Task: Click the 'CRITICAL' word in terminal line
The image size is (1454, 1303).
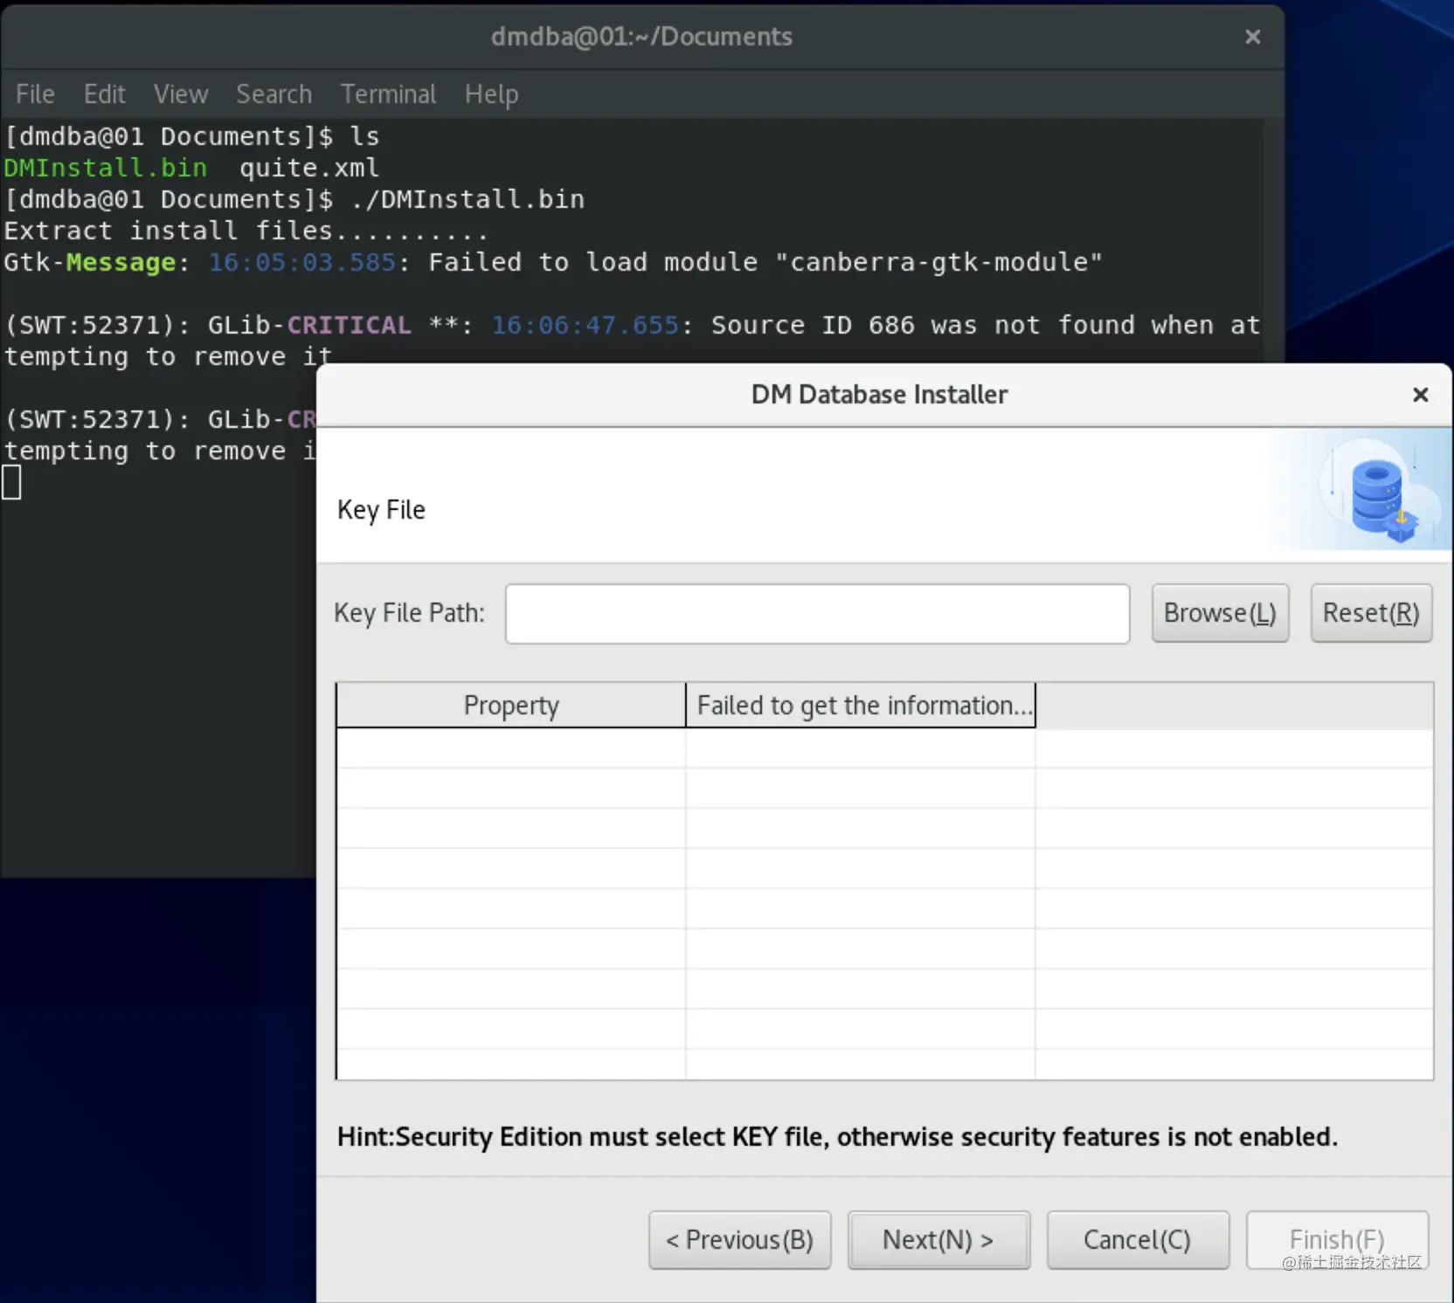Action: tap(349, 325)
